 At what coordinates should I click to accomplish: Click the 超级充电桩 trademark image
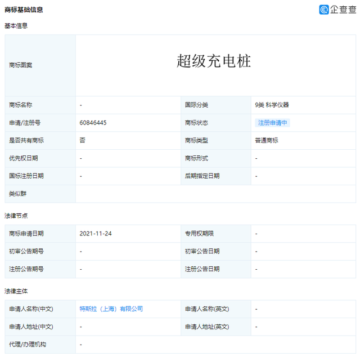coord(214,61)
